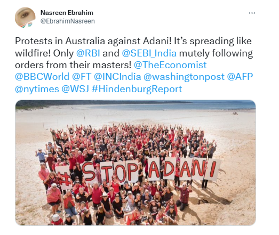279x235 pixels.
Task: Open the @SEBI_India mention
Action: pos(149,53)
